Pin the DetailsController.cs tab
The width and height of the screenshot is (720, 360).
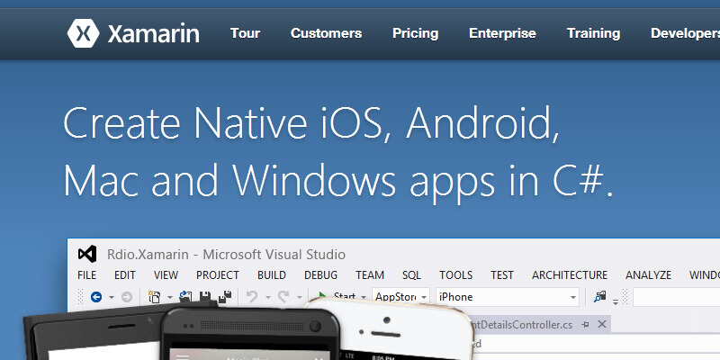pyautogui.click(x=585, y=325)
